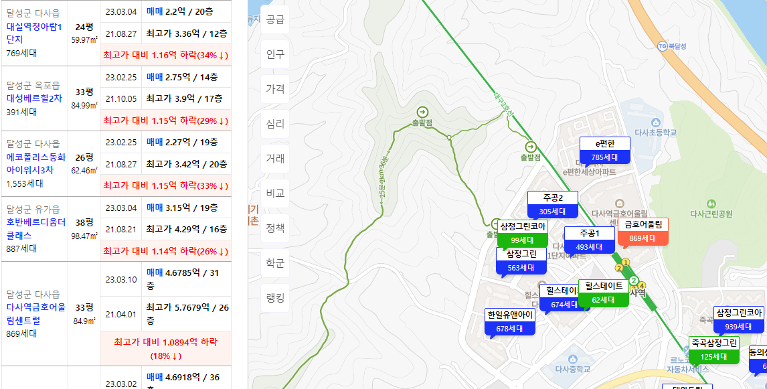
Task: Click 매매 4.6785억 / 31층 price cell
Action: tap(186, 279)
